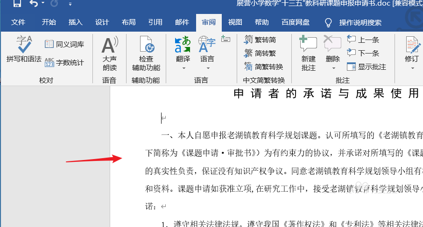This screenshot has height=227, width=423.
Task: Click the numbered line 遵守相关法律法规
Action: [206, 224]
